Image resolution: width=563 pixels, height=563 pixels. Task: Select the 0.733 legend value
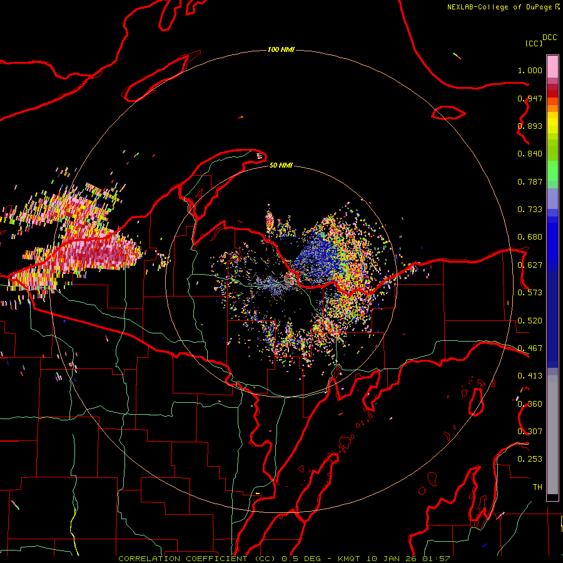[x=530, y=210]
